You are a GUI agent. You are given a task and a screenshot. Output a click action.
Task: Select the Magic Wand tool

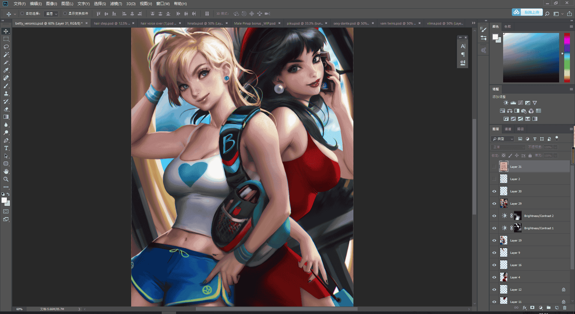[6, 55]
